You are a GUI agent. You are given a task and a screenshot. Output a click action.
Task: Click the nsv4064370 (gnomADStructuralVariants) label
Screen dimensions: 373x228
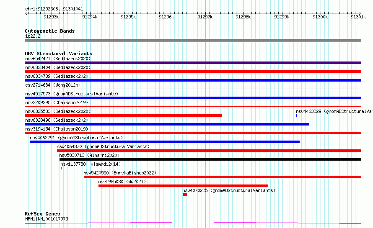tap(103, 146)
